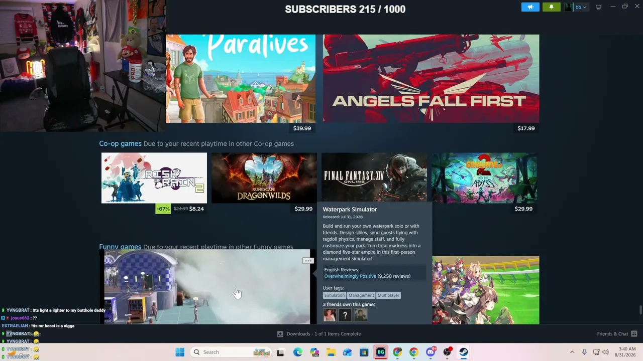Click the $17.99 Angels Fall First price
Screen dimensions: 643x361
tap(526, 128)
